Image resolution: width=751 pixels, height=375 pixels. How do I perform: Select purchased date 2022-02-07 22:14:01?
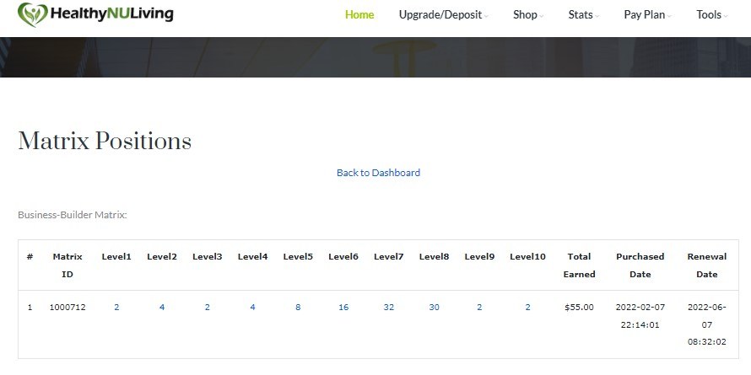point(640,316)
